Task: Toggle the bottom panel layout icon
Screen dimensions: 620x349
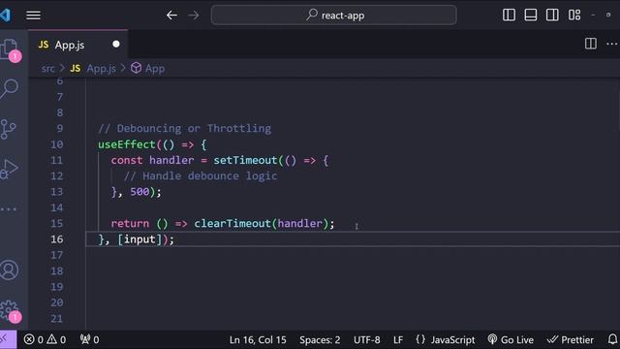Action: point(530,16)
